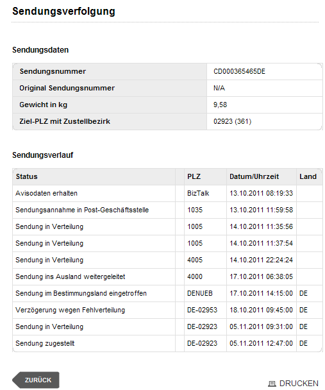This screenshot has height=390, width=325.
Task: Click the PLZ column header
Action: [194, 176]
